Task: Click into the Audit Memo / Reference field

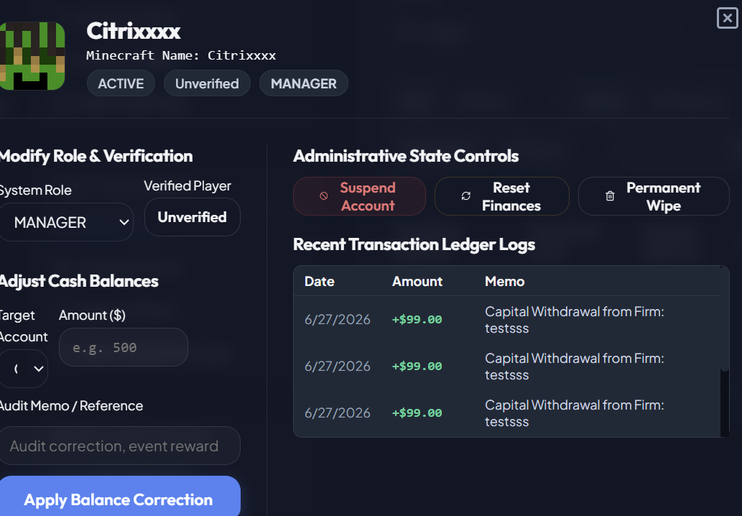Action: pyautogui.click(x=120, y=446)
